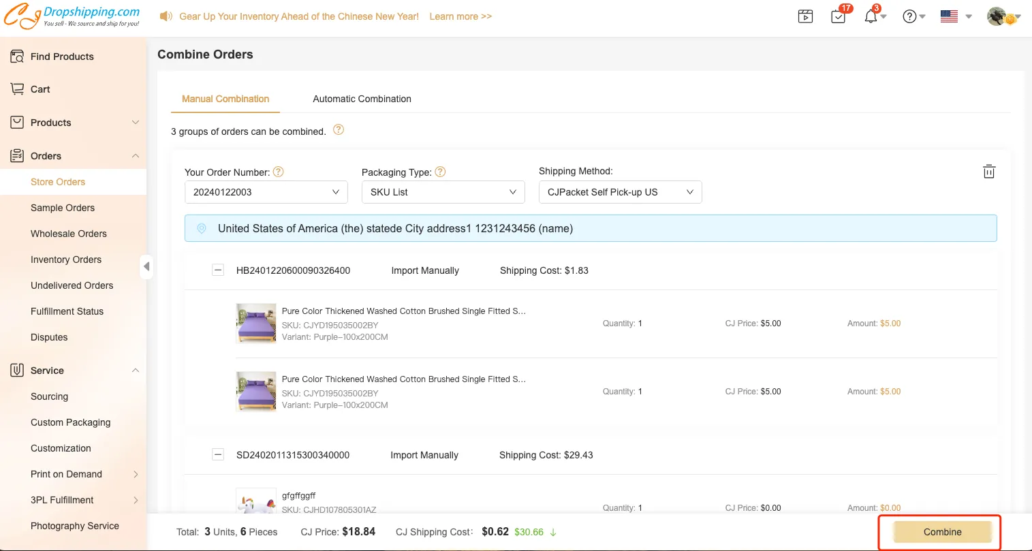Open the task checklist icon with badge 17
Image resolution: width=1032 pixels, height=551 pixels.
(x=838, y=16)
